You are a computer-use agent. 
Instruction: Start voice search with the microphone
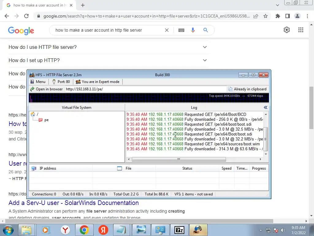pos(193,30)
